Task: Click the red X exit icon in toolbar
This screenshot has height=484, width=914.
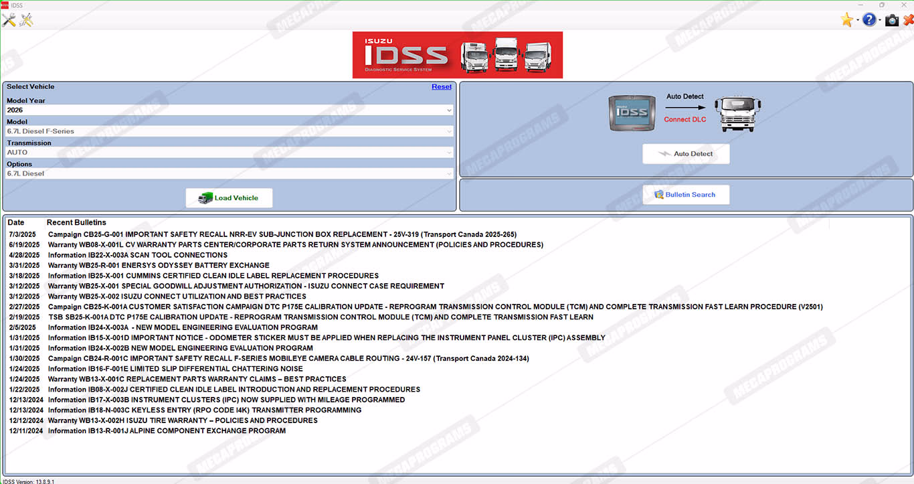Action: pyautogui.click(x=908, y=20)
